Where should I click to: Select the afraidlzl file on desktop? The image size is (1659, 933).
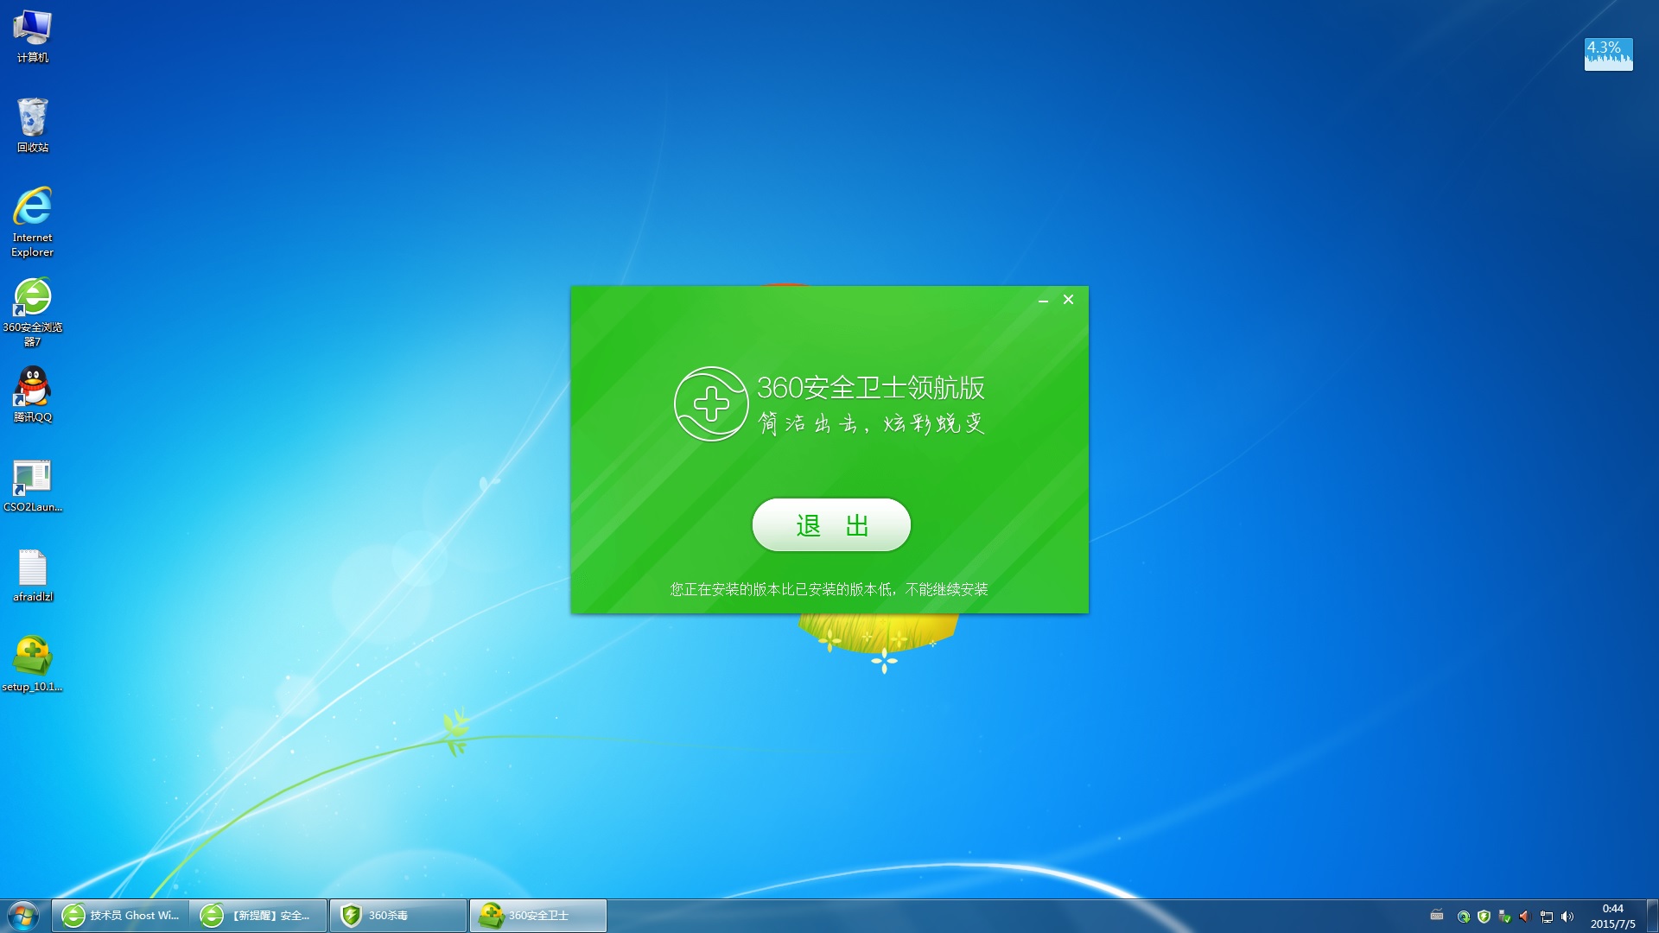(33, 575)
